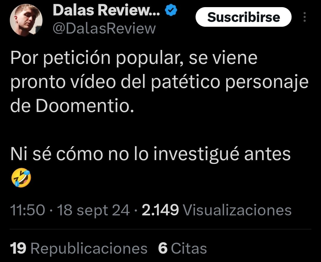Open the @DalasReview handle link
Viewport: 321px width, 262px height.
point(104,29)
